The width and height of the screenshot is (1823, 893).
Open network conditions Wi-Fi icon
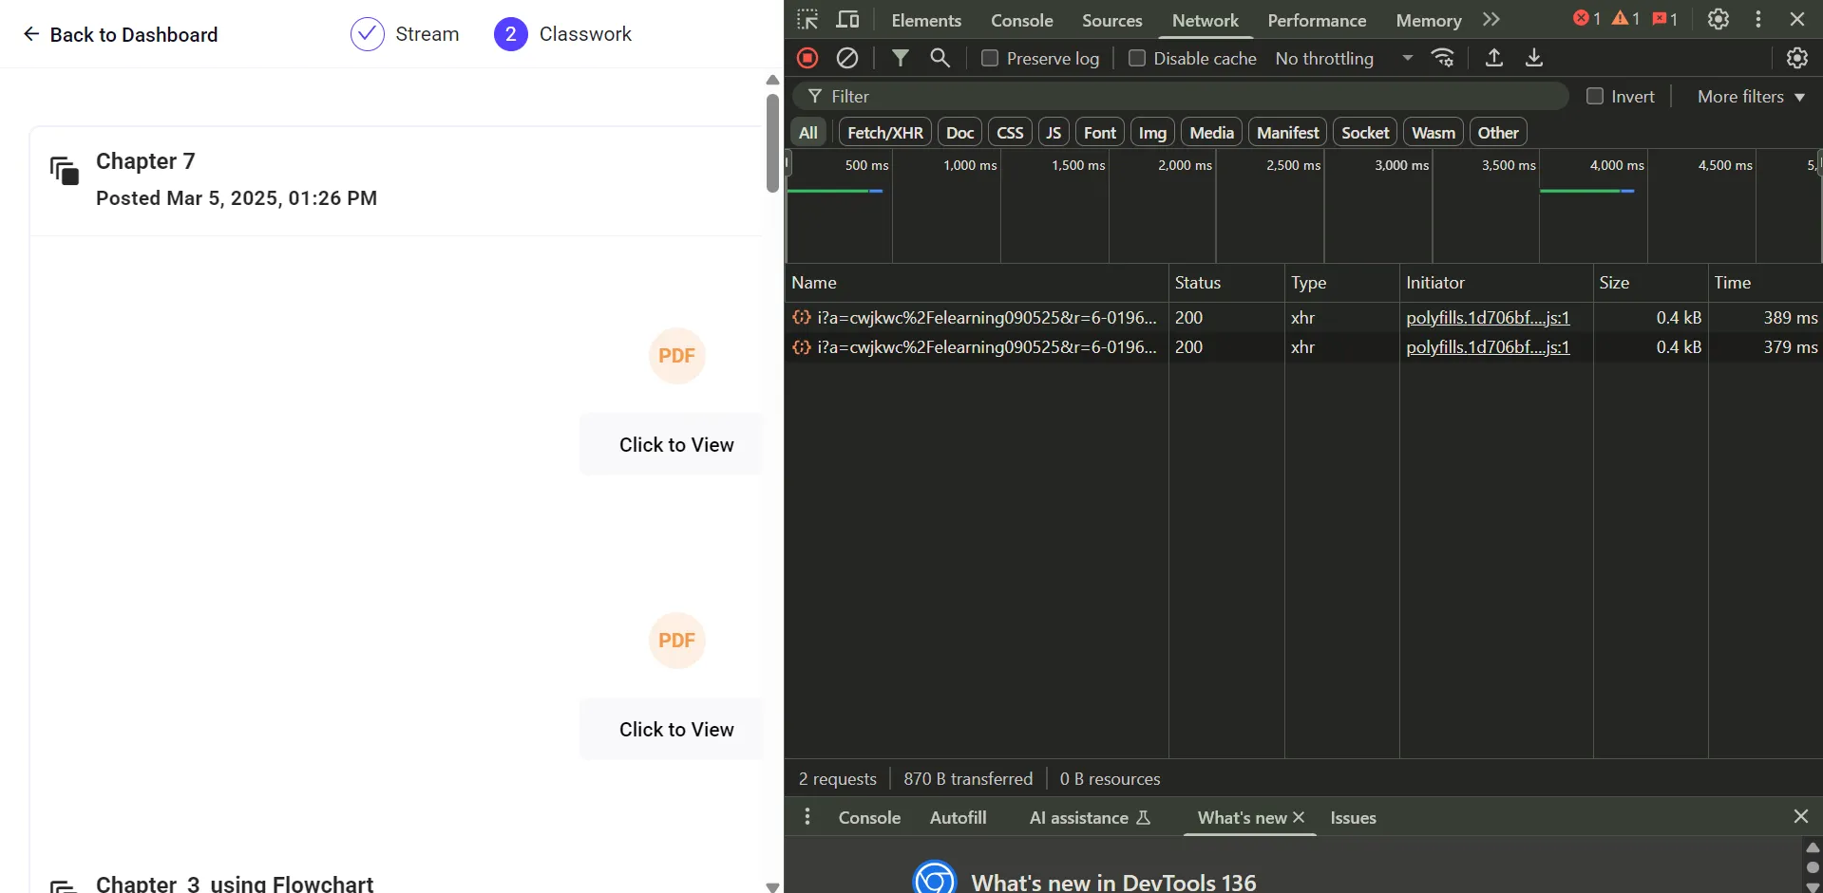1443,58
